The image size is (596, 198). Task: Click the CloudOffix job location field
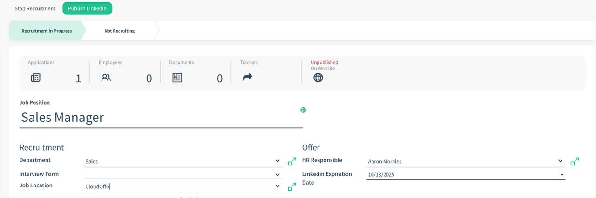pos(177,186)
